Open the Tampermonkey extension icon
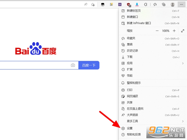Image resolution: width=187 pixels, height=140 pixels. (x=103, y=5)
